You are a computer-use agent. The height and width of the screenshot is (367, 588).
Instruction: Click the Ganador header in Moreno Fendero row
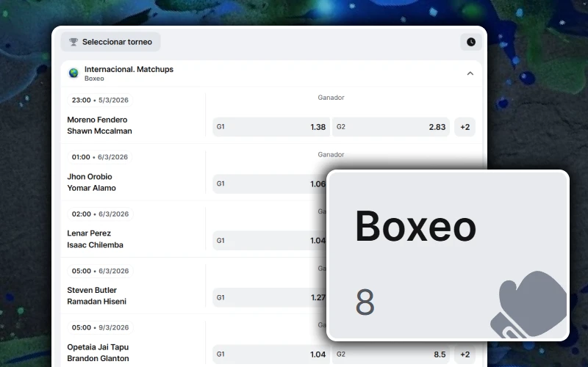coord(331,98)
